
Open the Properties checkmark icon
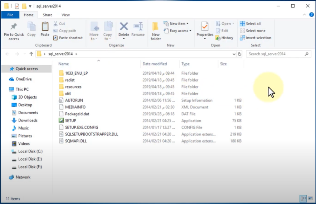(x=205, y=26)
